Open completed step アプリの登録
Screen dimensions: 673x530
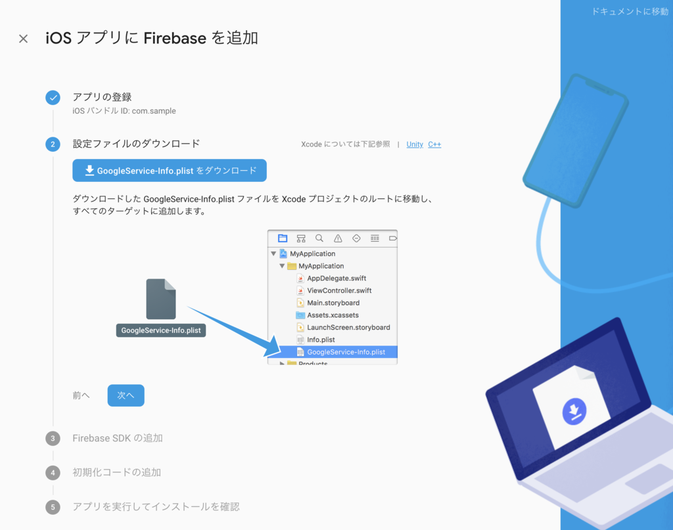pos(102,97)
